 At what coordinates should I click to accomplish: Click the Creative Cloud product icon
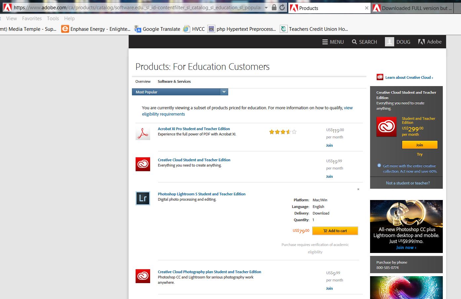(143, 164)
